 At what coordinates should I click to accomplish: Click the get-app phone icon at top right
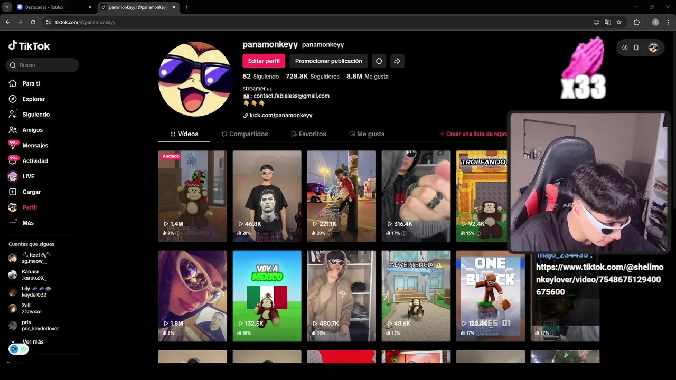click(636, 47)
